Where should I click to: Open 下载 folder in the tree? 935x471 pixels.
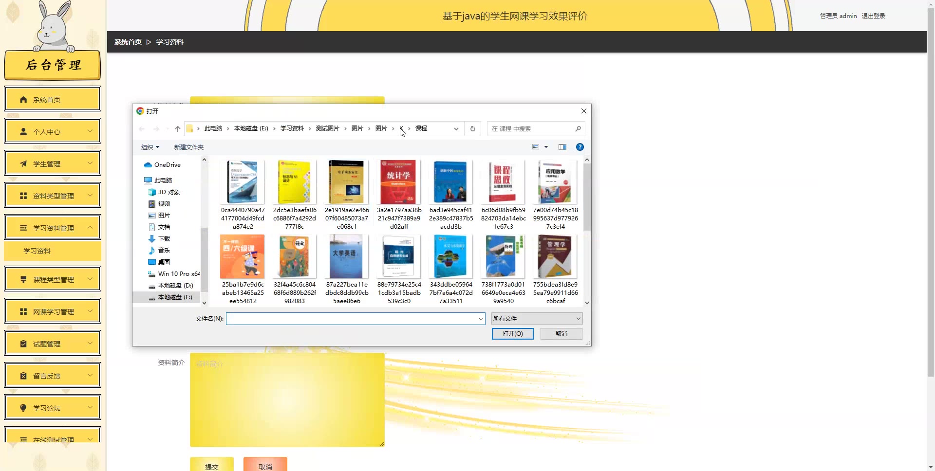pyautogui.click(x=159, y=239)
